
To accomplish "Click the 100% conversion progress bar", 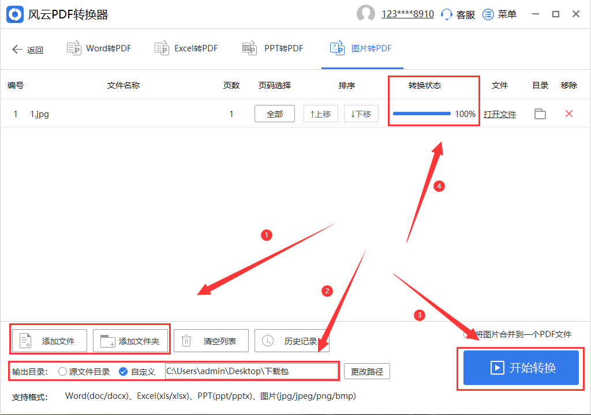I will tap(422, 114).
